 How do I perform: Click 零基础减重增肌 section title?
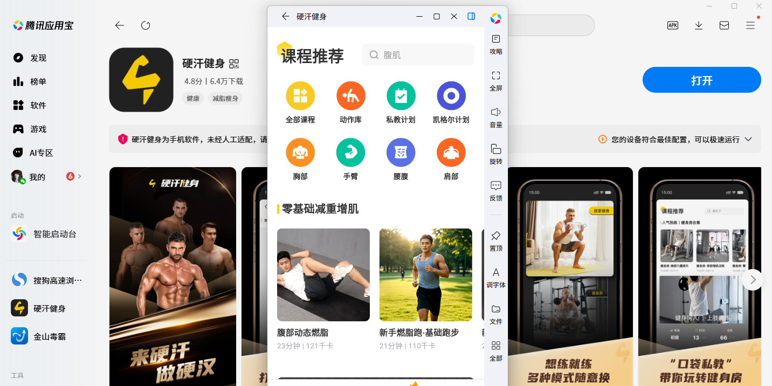click(320, 209)
